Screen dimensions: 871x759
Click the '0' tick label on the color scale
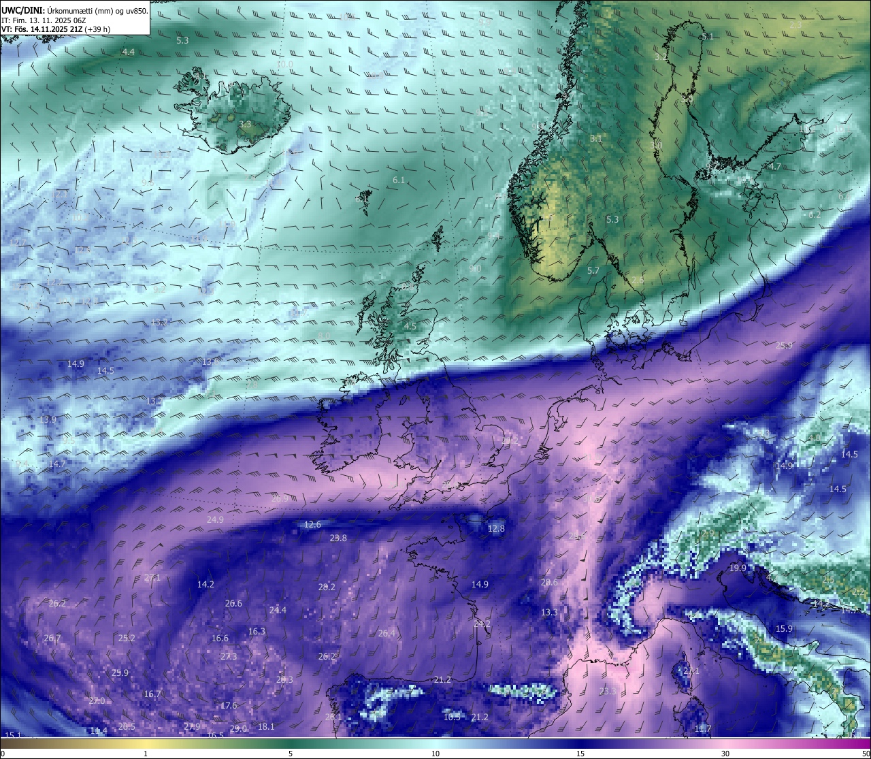[3, 754]
